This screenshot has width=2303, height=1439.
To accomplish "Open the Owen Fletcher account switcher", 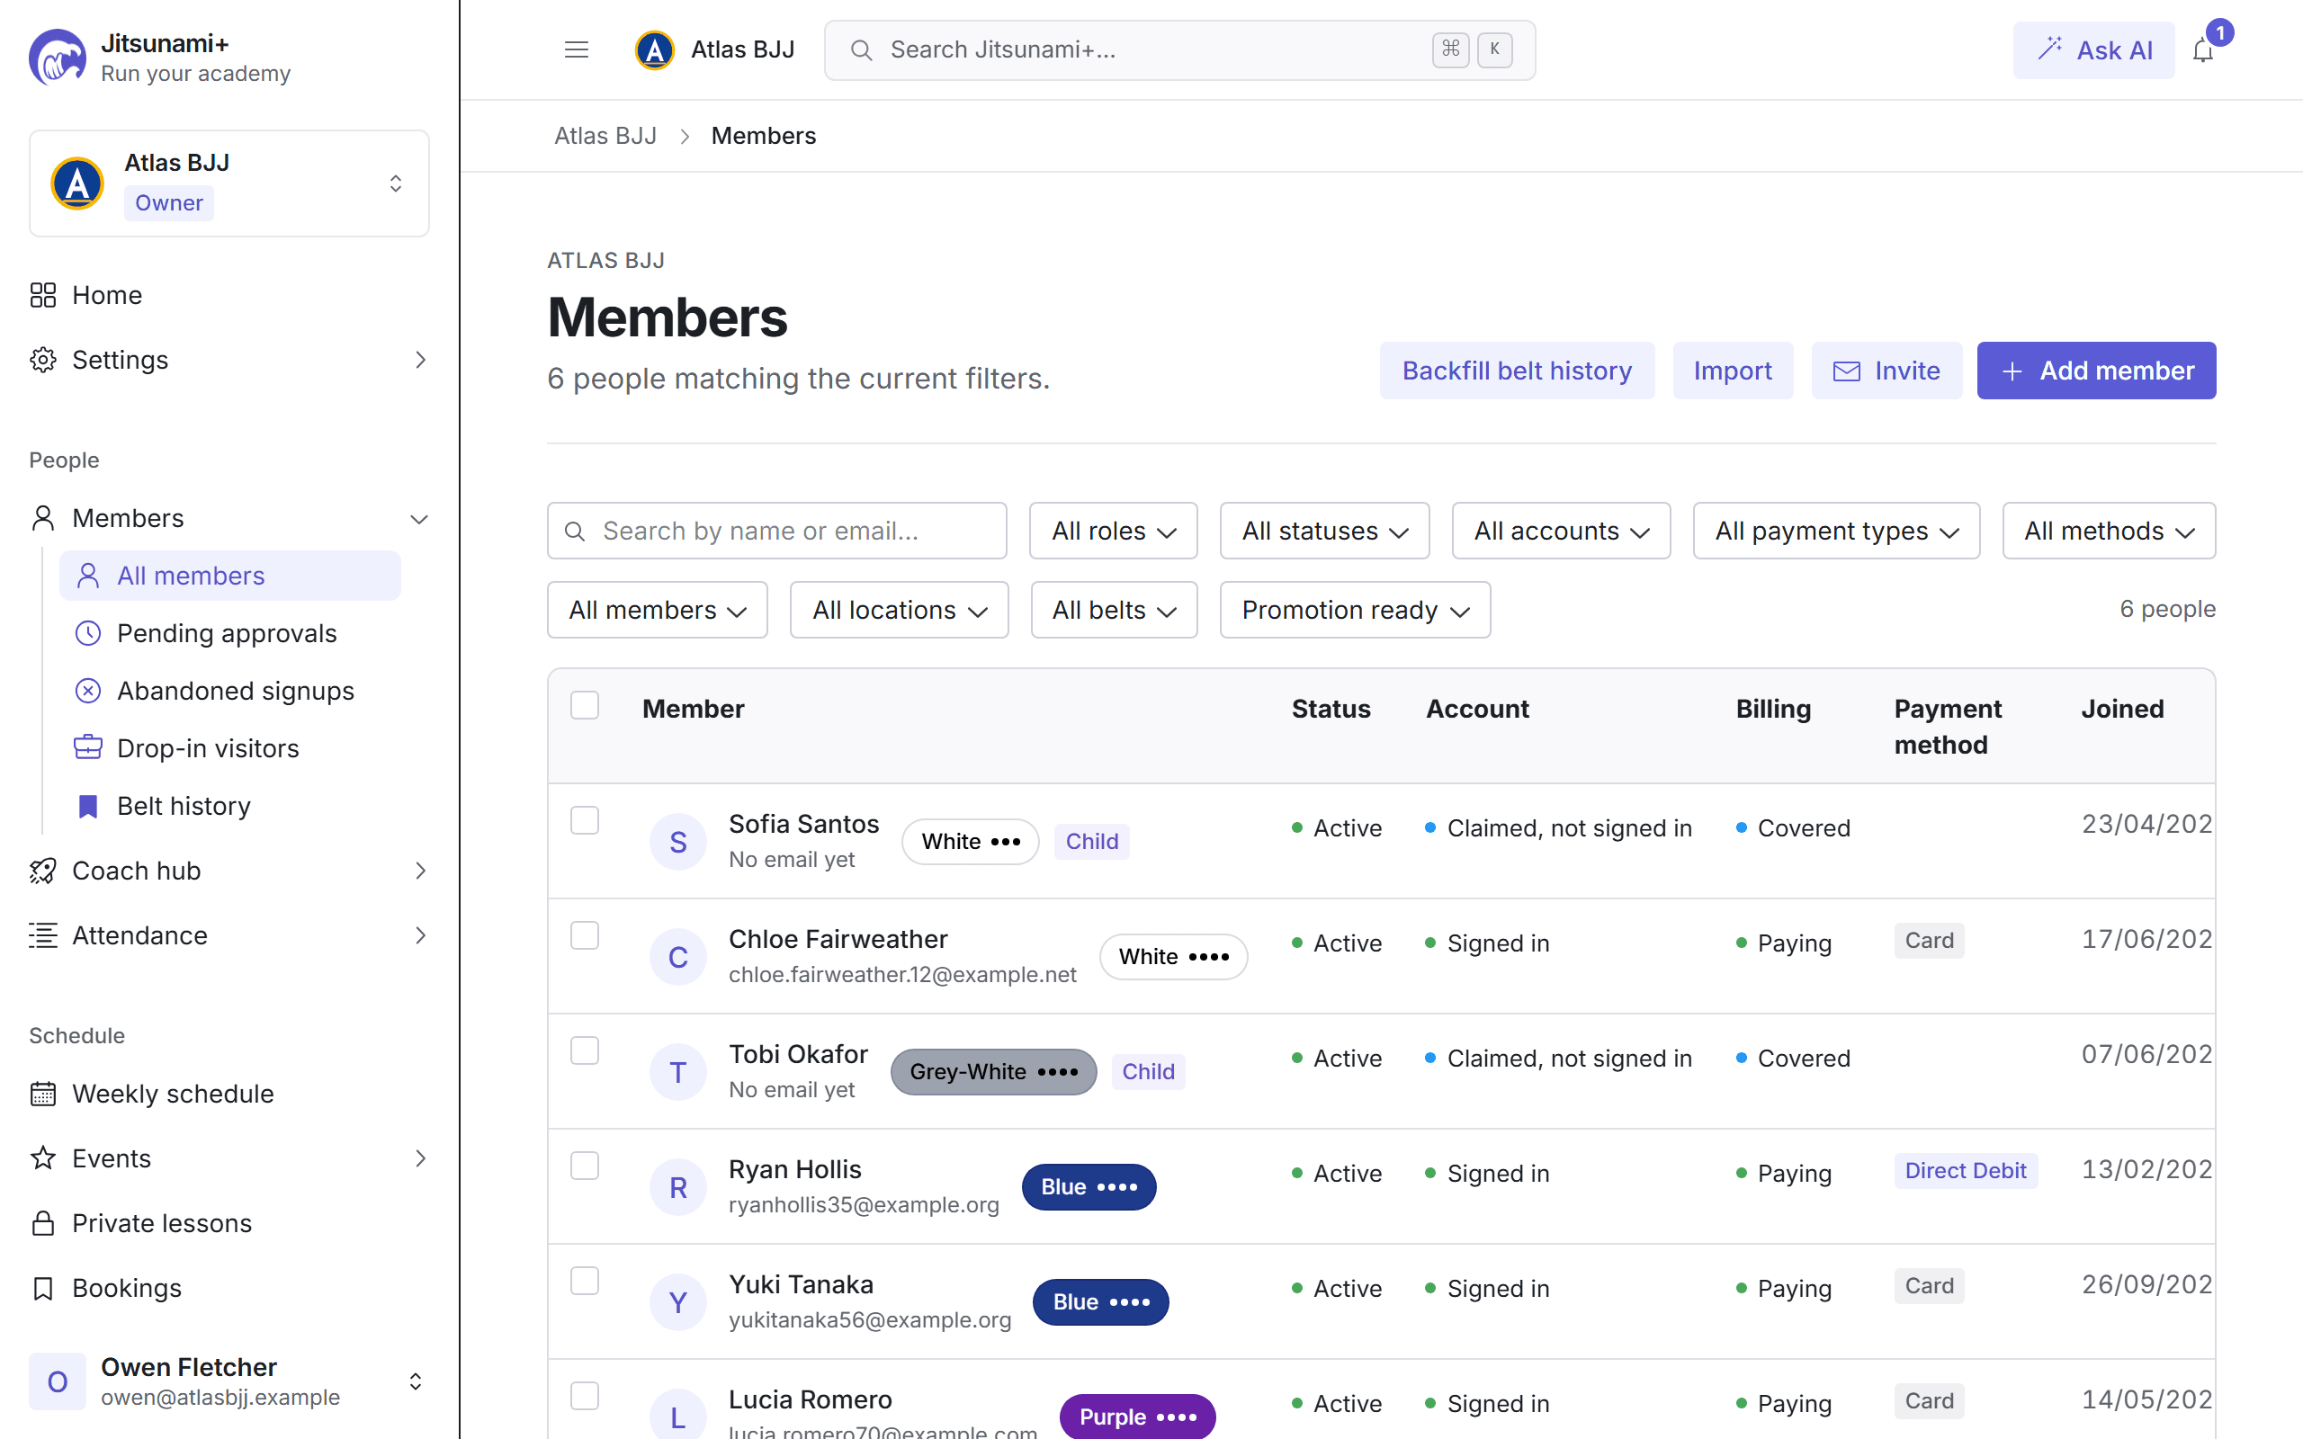I will (229, 1381).
